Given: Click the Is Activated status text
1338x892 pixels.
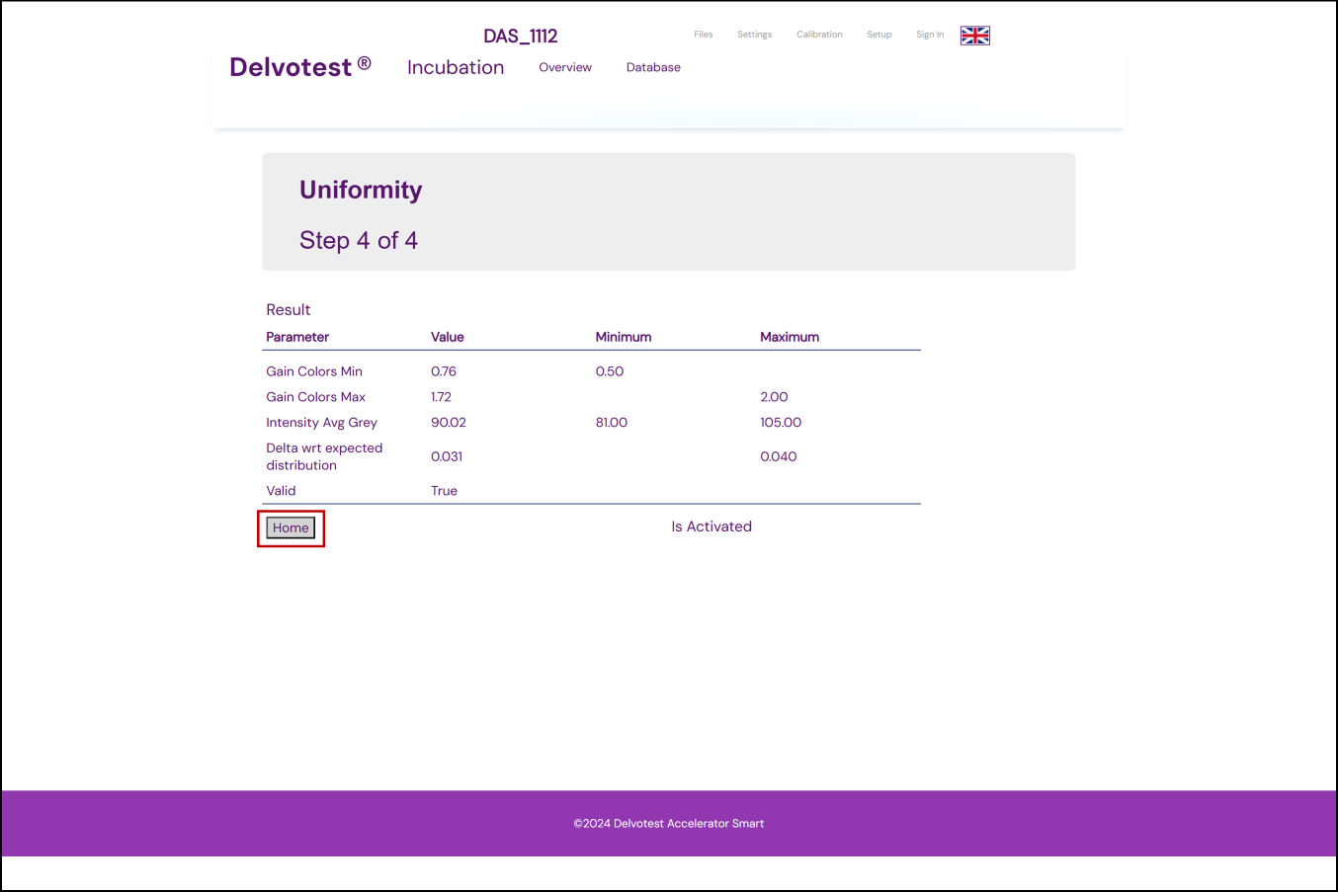Looking at the screenshot, I should [x=711, y=527].
